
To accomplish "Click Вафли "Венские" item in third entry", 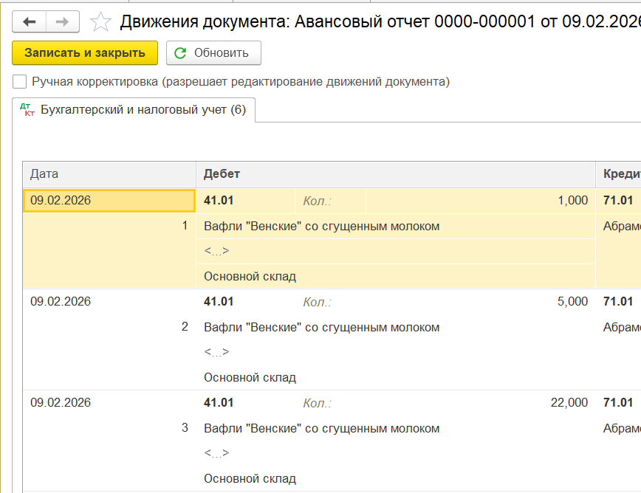I will tap(321, 428).
